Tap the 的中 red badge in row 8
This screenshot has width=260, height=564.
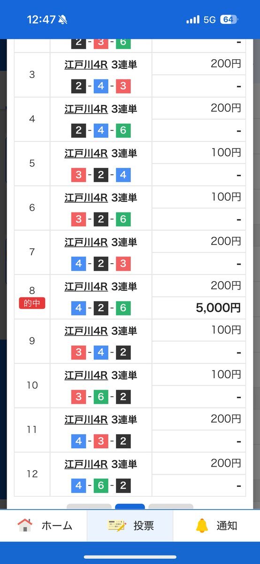(32, 303)
